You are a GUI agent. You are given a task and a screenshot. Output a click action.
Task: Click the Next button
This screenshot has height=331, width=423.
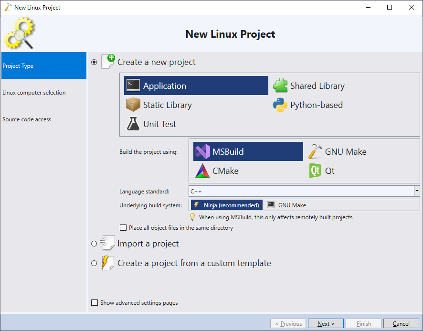[x=326, y=323]
